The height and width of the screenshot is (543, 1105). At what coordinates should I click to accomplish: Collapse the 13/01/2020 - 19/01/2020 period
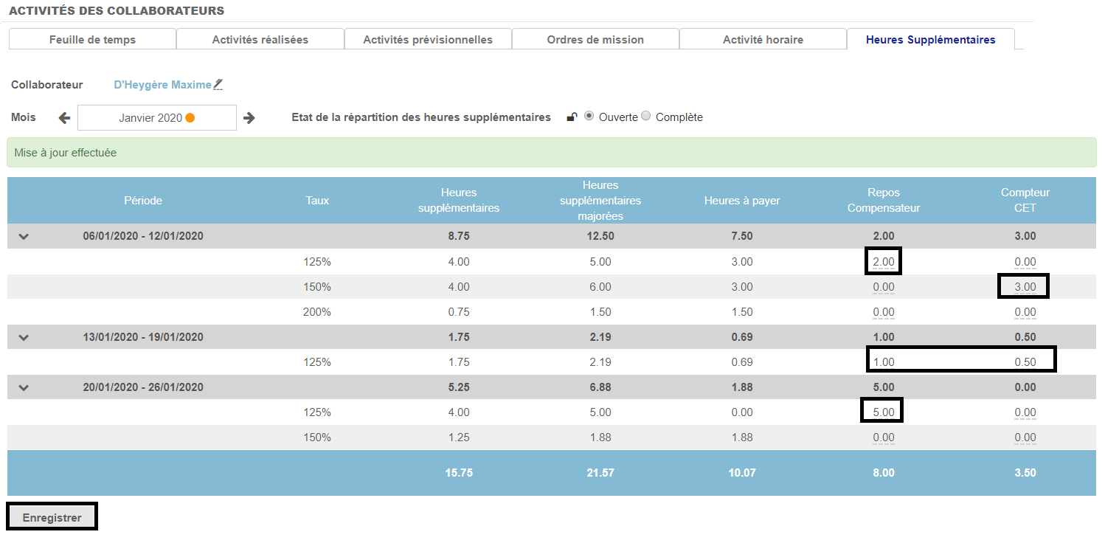tap(24, 337)
